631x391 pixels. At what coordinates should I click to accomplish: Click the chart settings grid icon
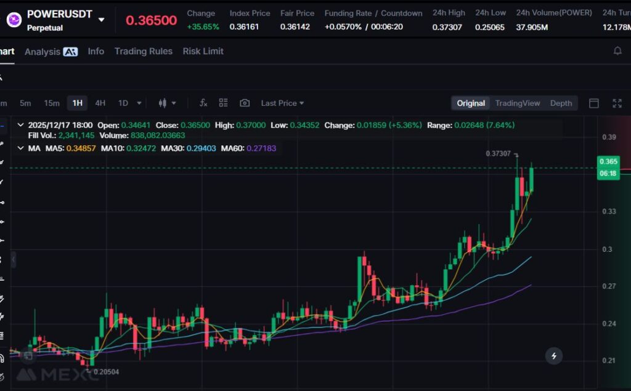point(223,103)
